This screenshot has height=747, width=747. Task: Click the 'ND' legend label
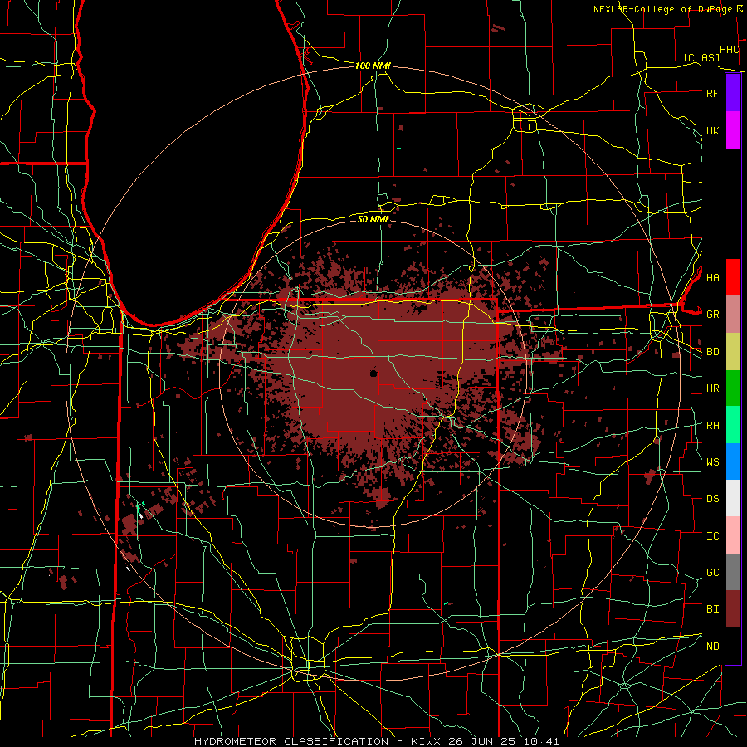[x=712, y=647]
